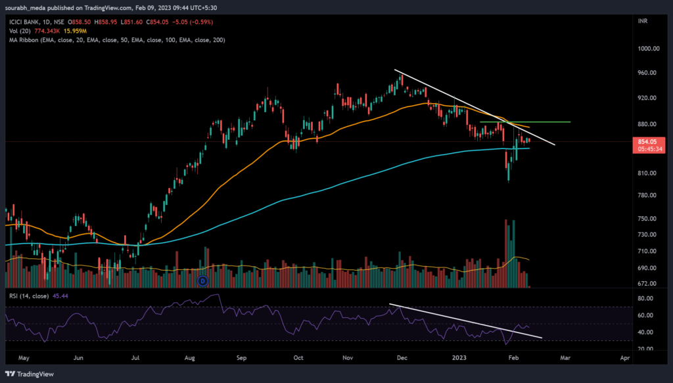Select the ICICI BANK symbol title

[25, 22]
